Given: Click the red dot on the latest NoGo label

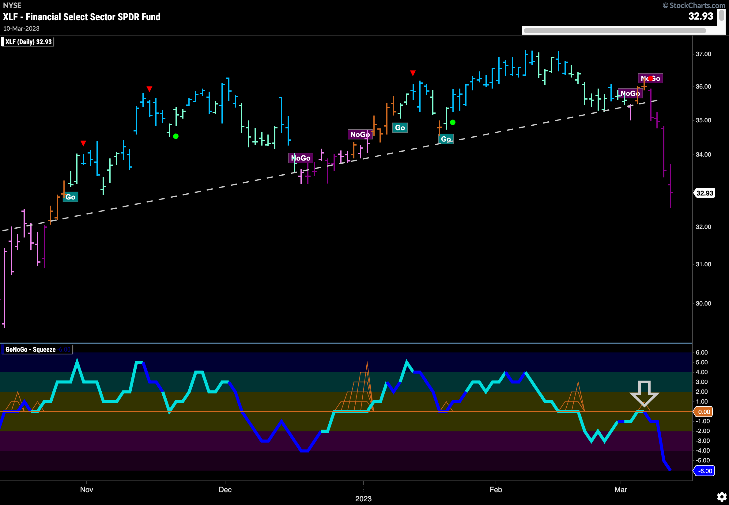Looking at the screenshot, I should click(x=650, y=78).
